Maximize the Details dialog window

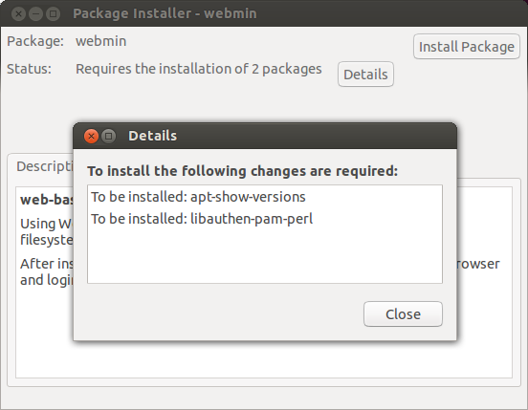pyautogui.click(x=108, y=137)
